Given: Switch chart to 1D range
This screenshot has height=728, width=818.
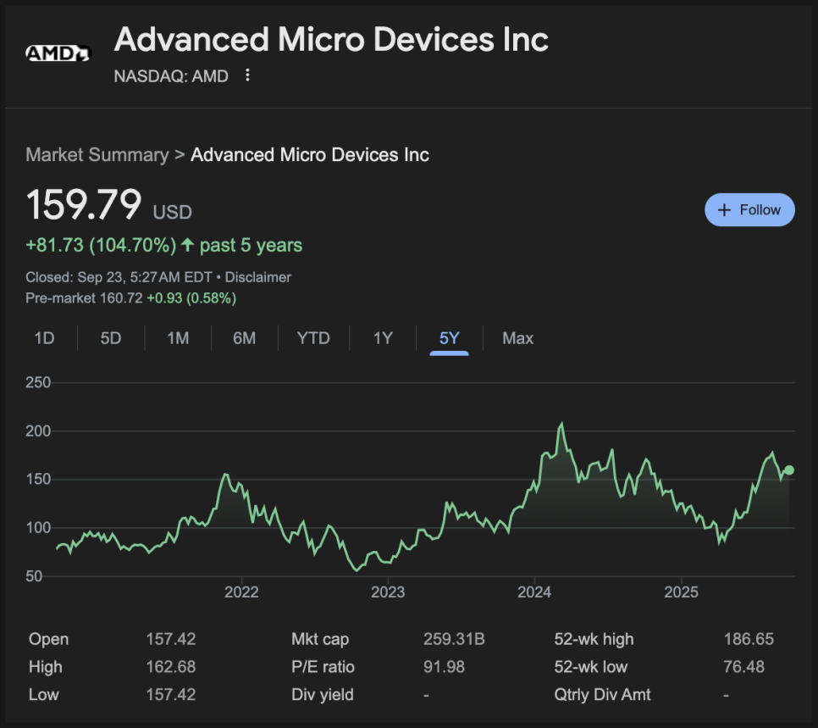Looking at the screenshot, I should click(x=44, y=338).
